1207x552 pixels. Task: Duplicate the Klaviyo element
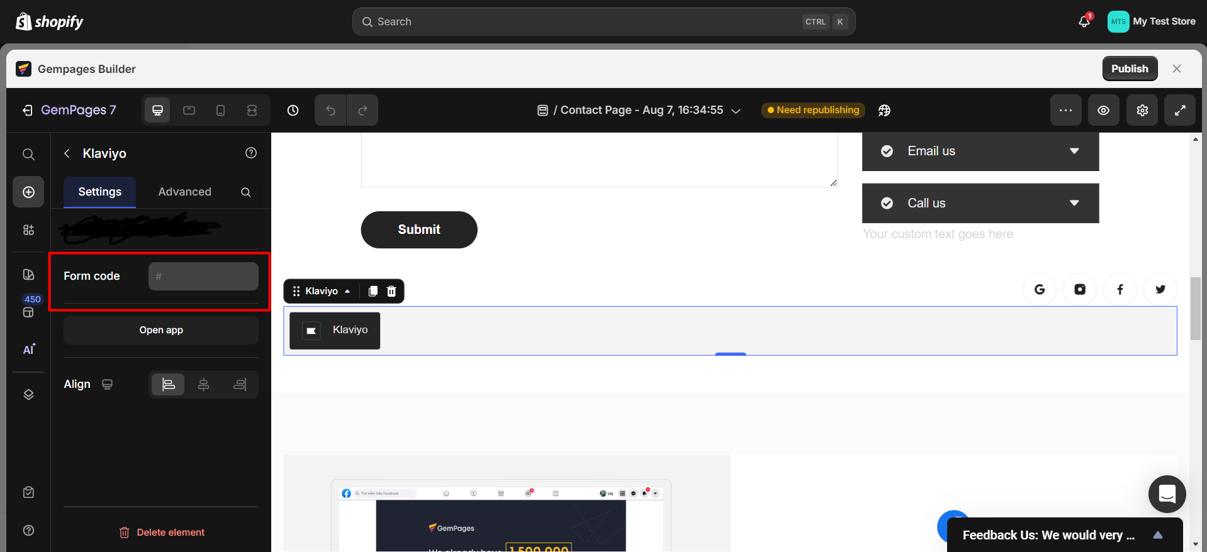tap(373, 291)
